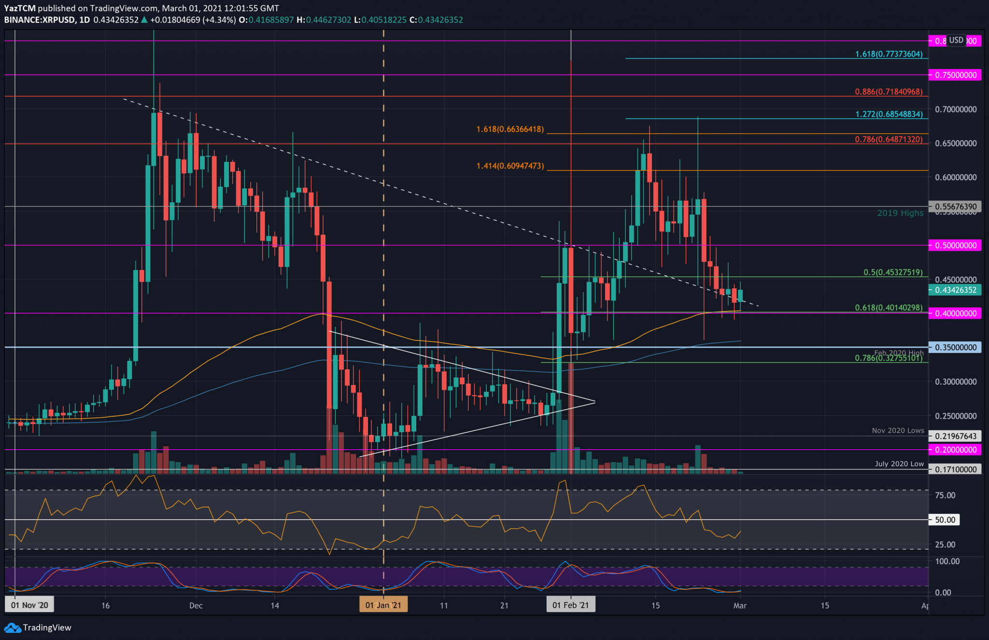Viewport: 989px width, 640px height.
Task: Click the 0.55676390 gray price label
Action: 955,206
